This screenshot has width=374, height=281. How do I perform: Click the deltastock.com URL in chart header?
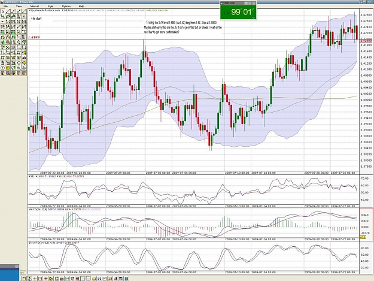(44, 10)
